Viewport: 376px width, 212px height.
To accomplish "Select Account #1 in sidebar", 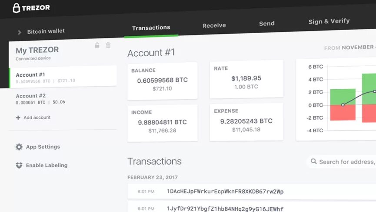I will coord(63,77).
